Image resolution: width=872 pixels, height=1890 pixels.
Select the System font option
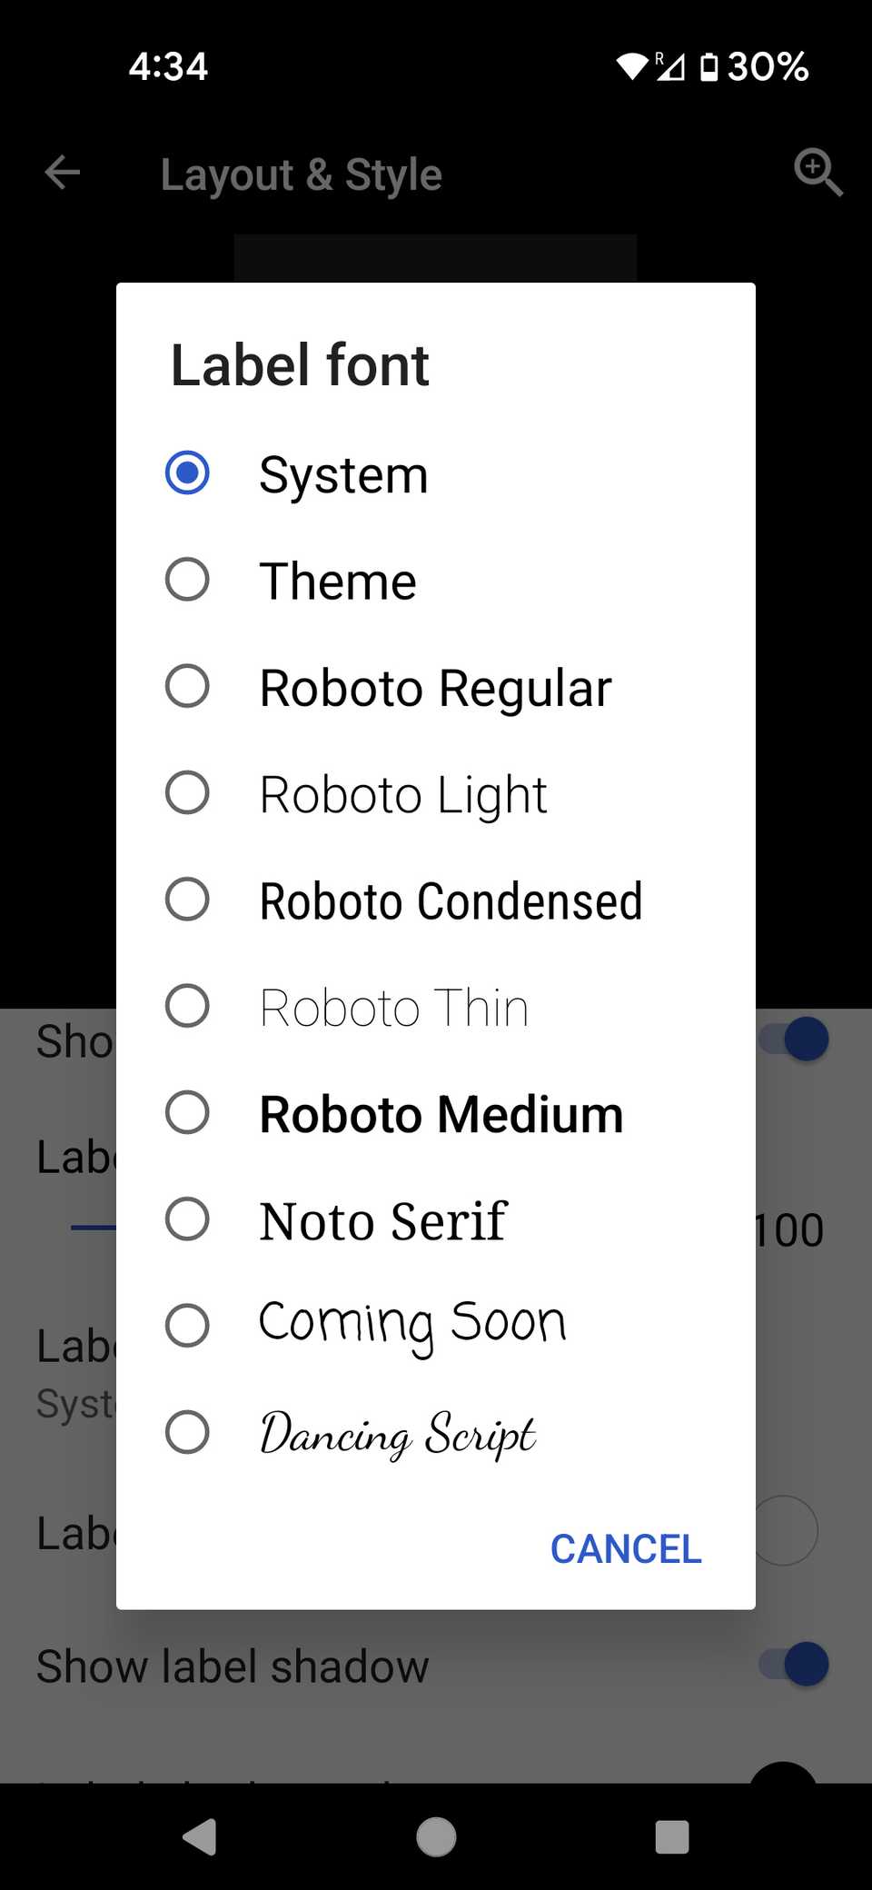(x=343, y=472)
